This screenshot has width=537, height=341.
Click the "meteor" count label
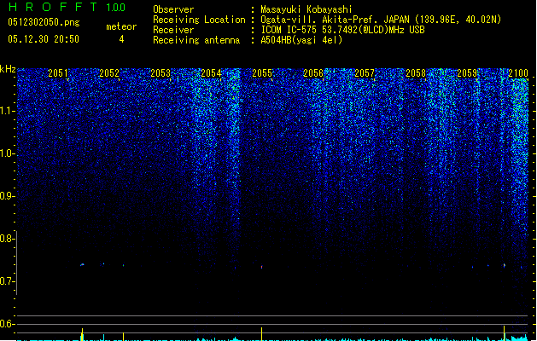click(121, 26)
